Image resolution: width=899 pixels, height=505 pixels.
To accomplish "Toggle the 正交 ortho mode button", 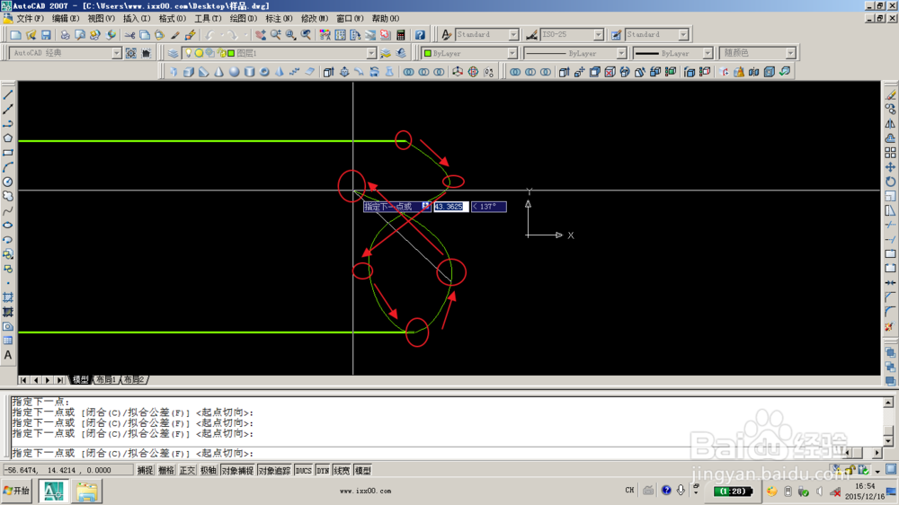I will (188, 471).
